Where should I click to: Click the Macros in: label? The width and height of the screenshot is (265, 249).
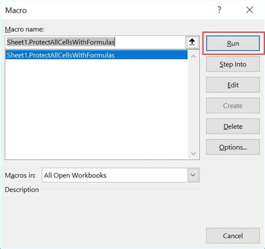coord(20,175)
